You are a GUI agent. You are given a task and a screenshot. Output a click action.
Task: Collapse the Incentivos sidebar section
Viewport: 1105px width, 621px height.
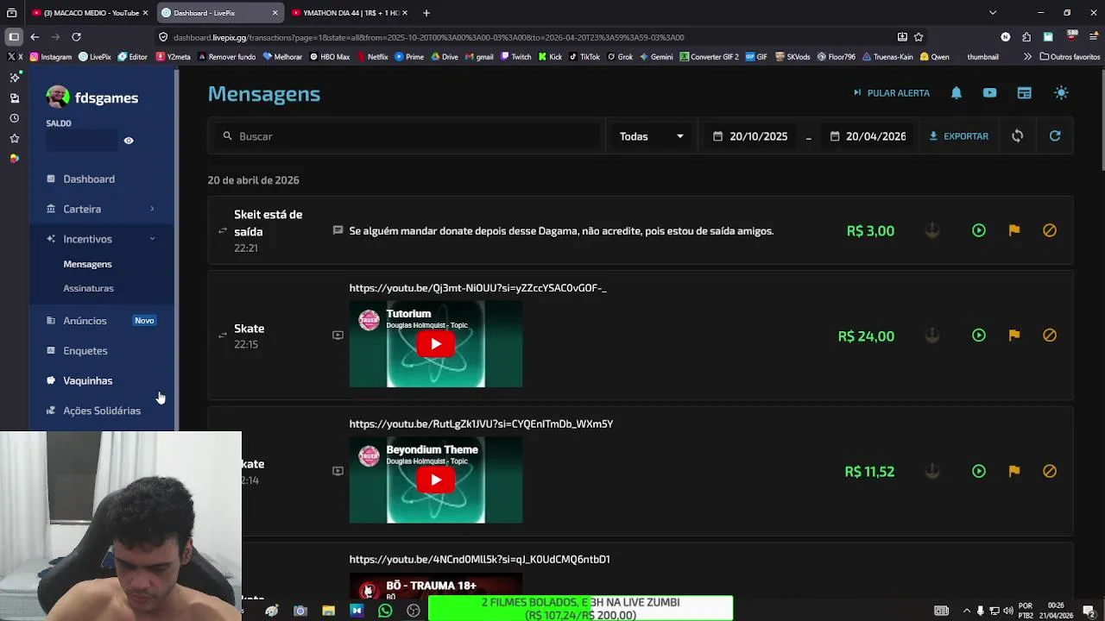point(101,240)
